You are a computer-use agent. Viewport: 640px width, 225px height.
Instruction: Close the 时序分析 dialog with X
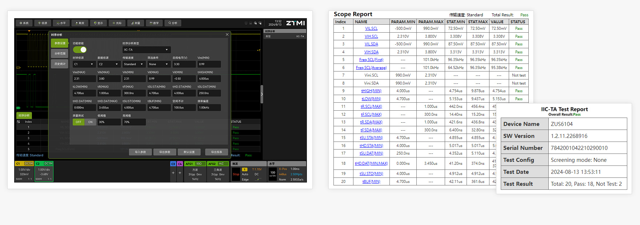tap(227, 34)
